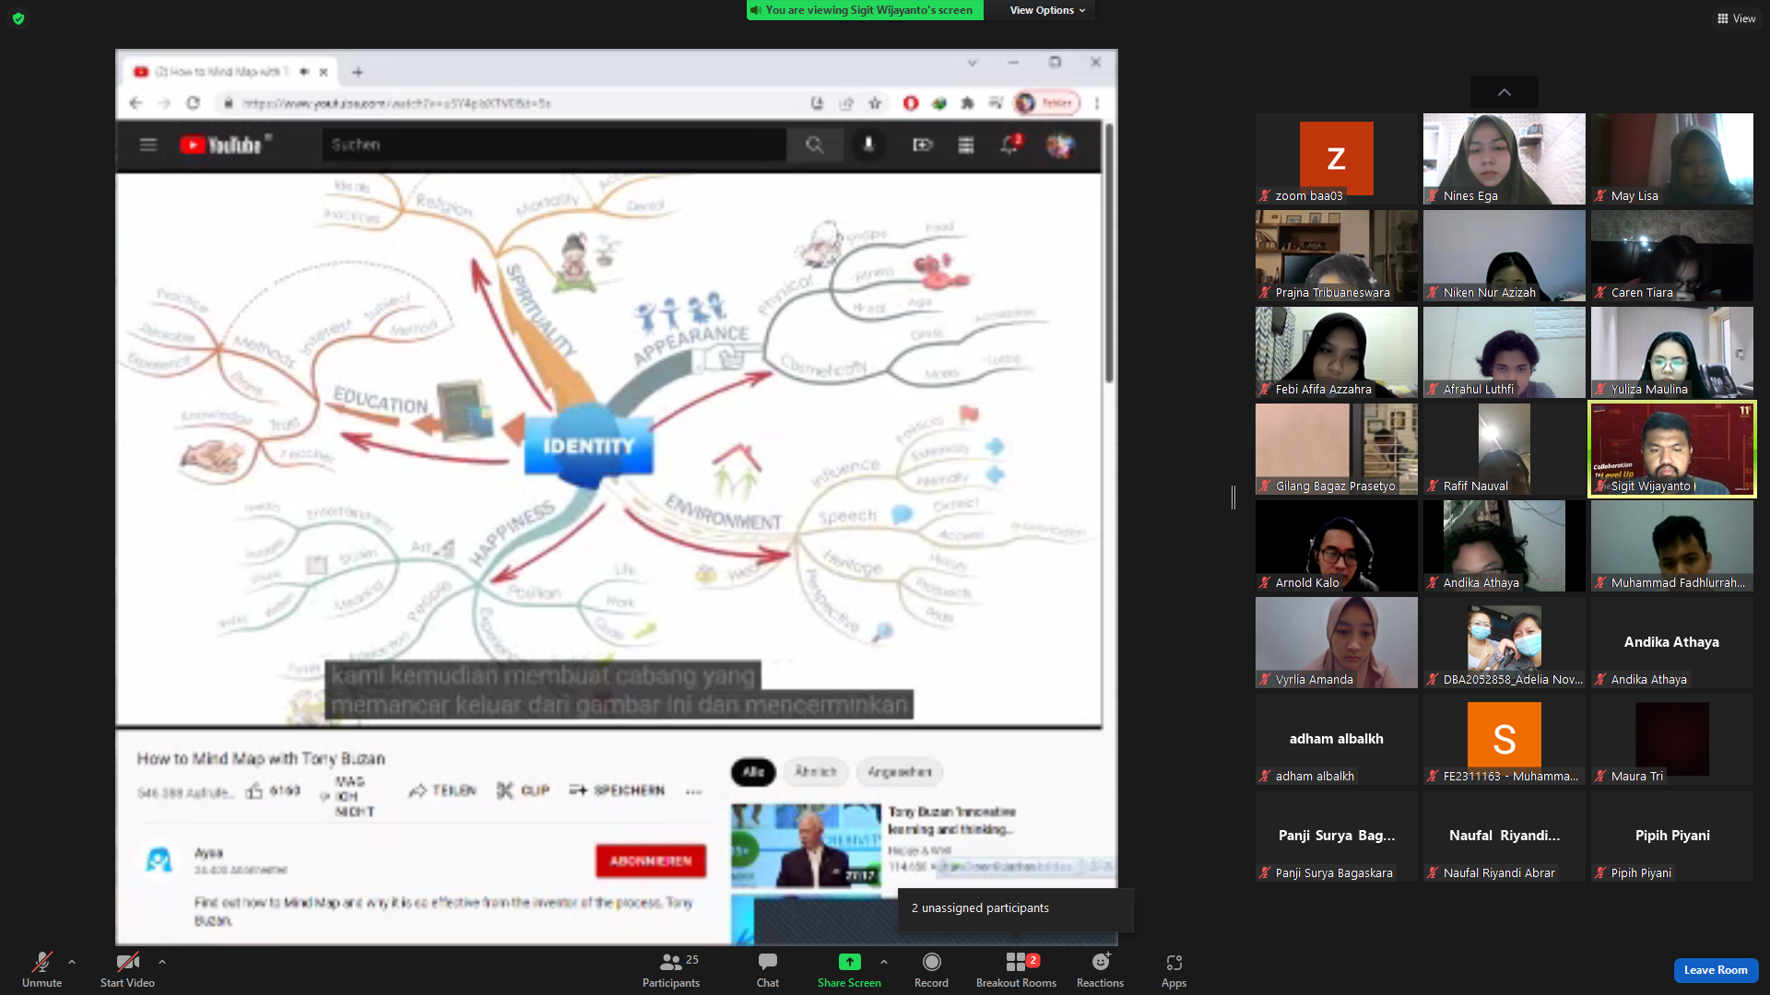Click the gallery panel resize handle
This screenshot has height=995, width=1770.
pos(1233,497)
